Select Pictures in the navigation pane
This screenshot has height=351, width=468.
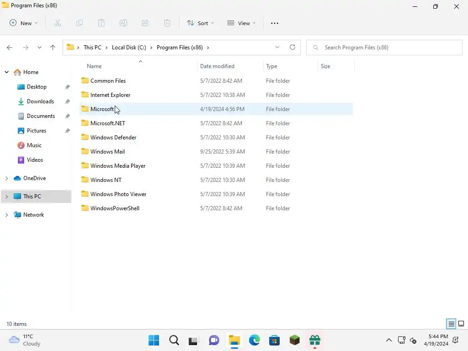point(37,131)
